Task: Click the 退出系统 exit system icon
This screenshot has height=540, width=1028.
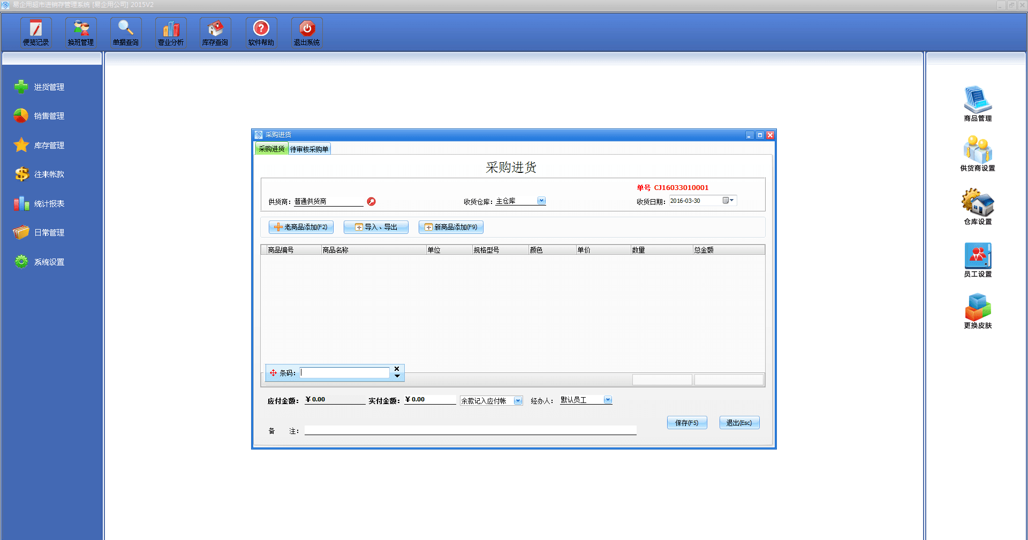Action: pos(307,33)
